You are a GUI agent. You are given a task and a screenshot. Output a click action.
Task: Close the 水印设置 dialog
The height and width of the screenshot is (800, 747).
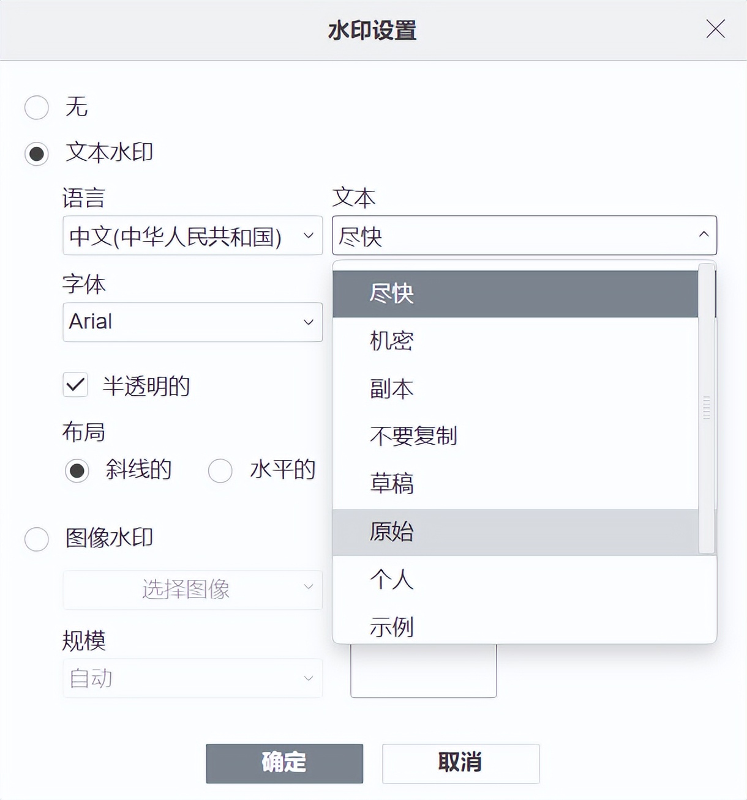tap(715, 29)
